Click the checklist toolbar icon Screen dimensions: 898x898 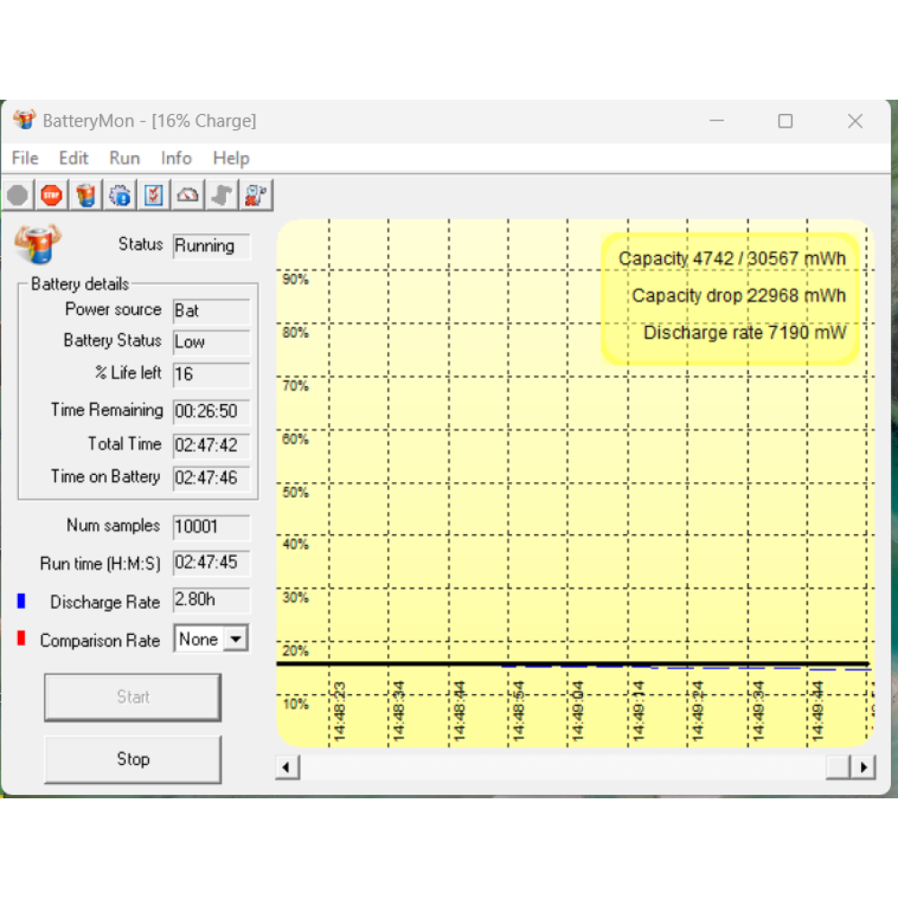click(154, 195)
